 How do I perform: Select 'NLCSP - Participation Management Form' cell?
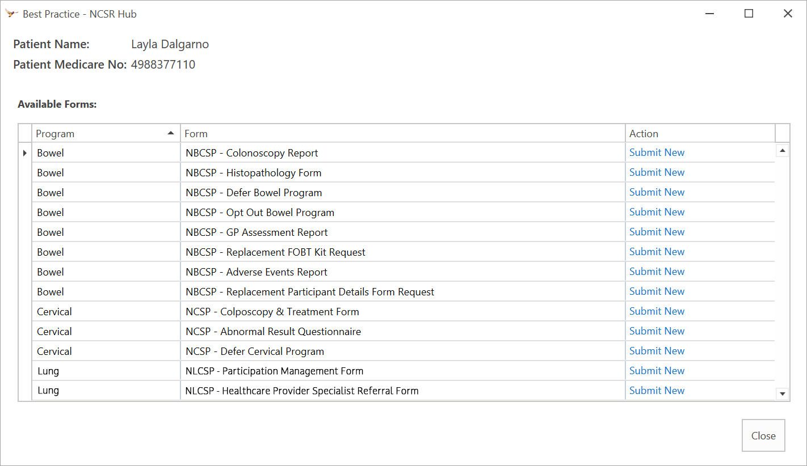403,371
